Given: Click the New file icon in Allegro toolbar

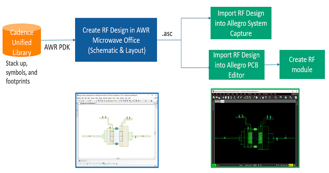Looking at the screenshot, I should point(214,97).
